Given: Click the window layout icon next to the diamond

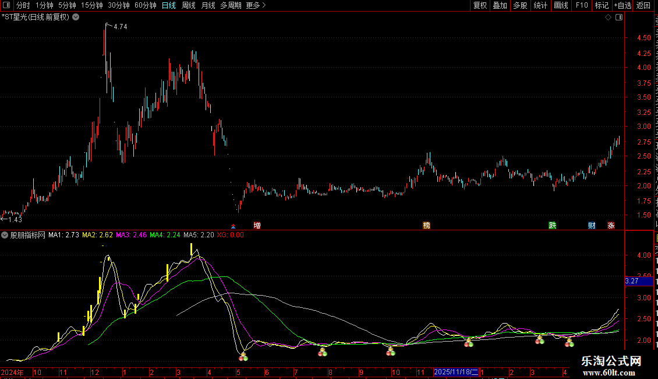Looking at the screenshot, I should (619, 17).
